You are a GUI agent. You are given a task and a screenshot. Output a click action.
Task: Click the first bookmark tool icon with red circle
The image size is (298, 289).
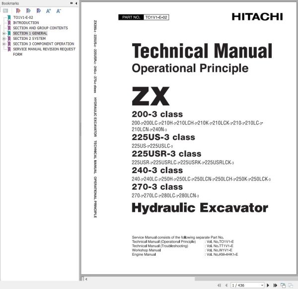click(x=18, y=11)
